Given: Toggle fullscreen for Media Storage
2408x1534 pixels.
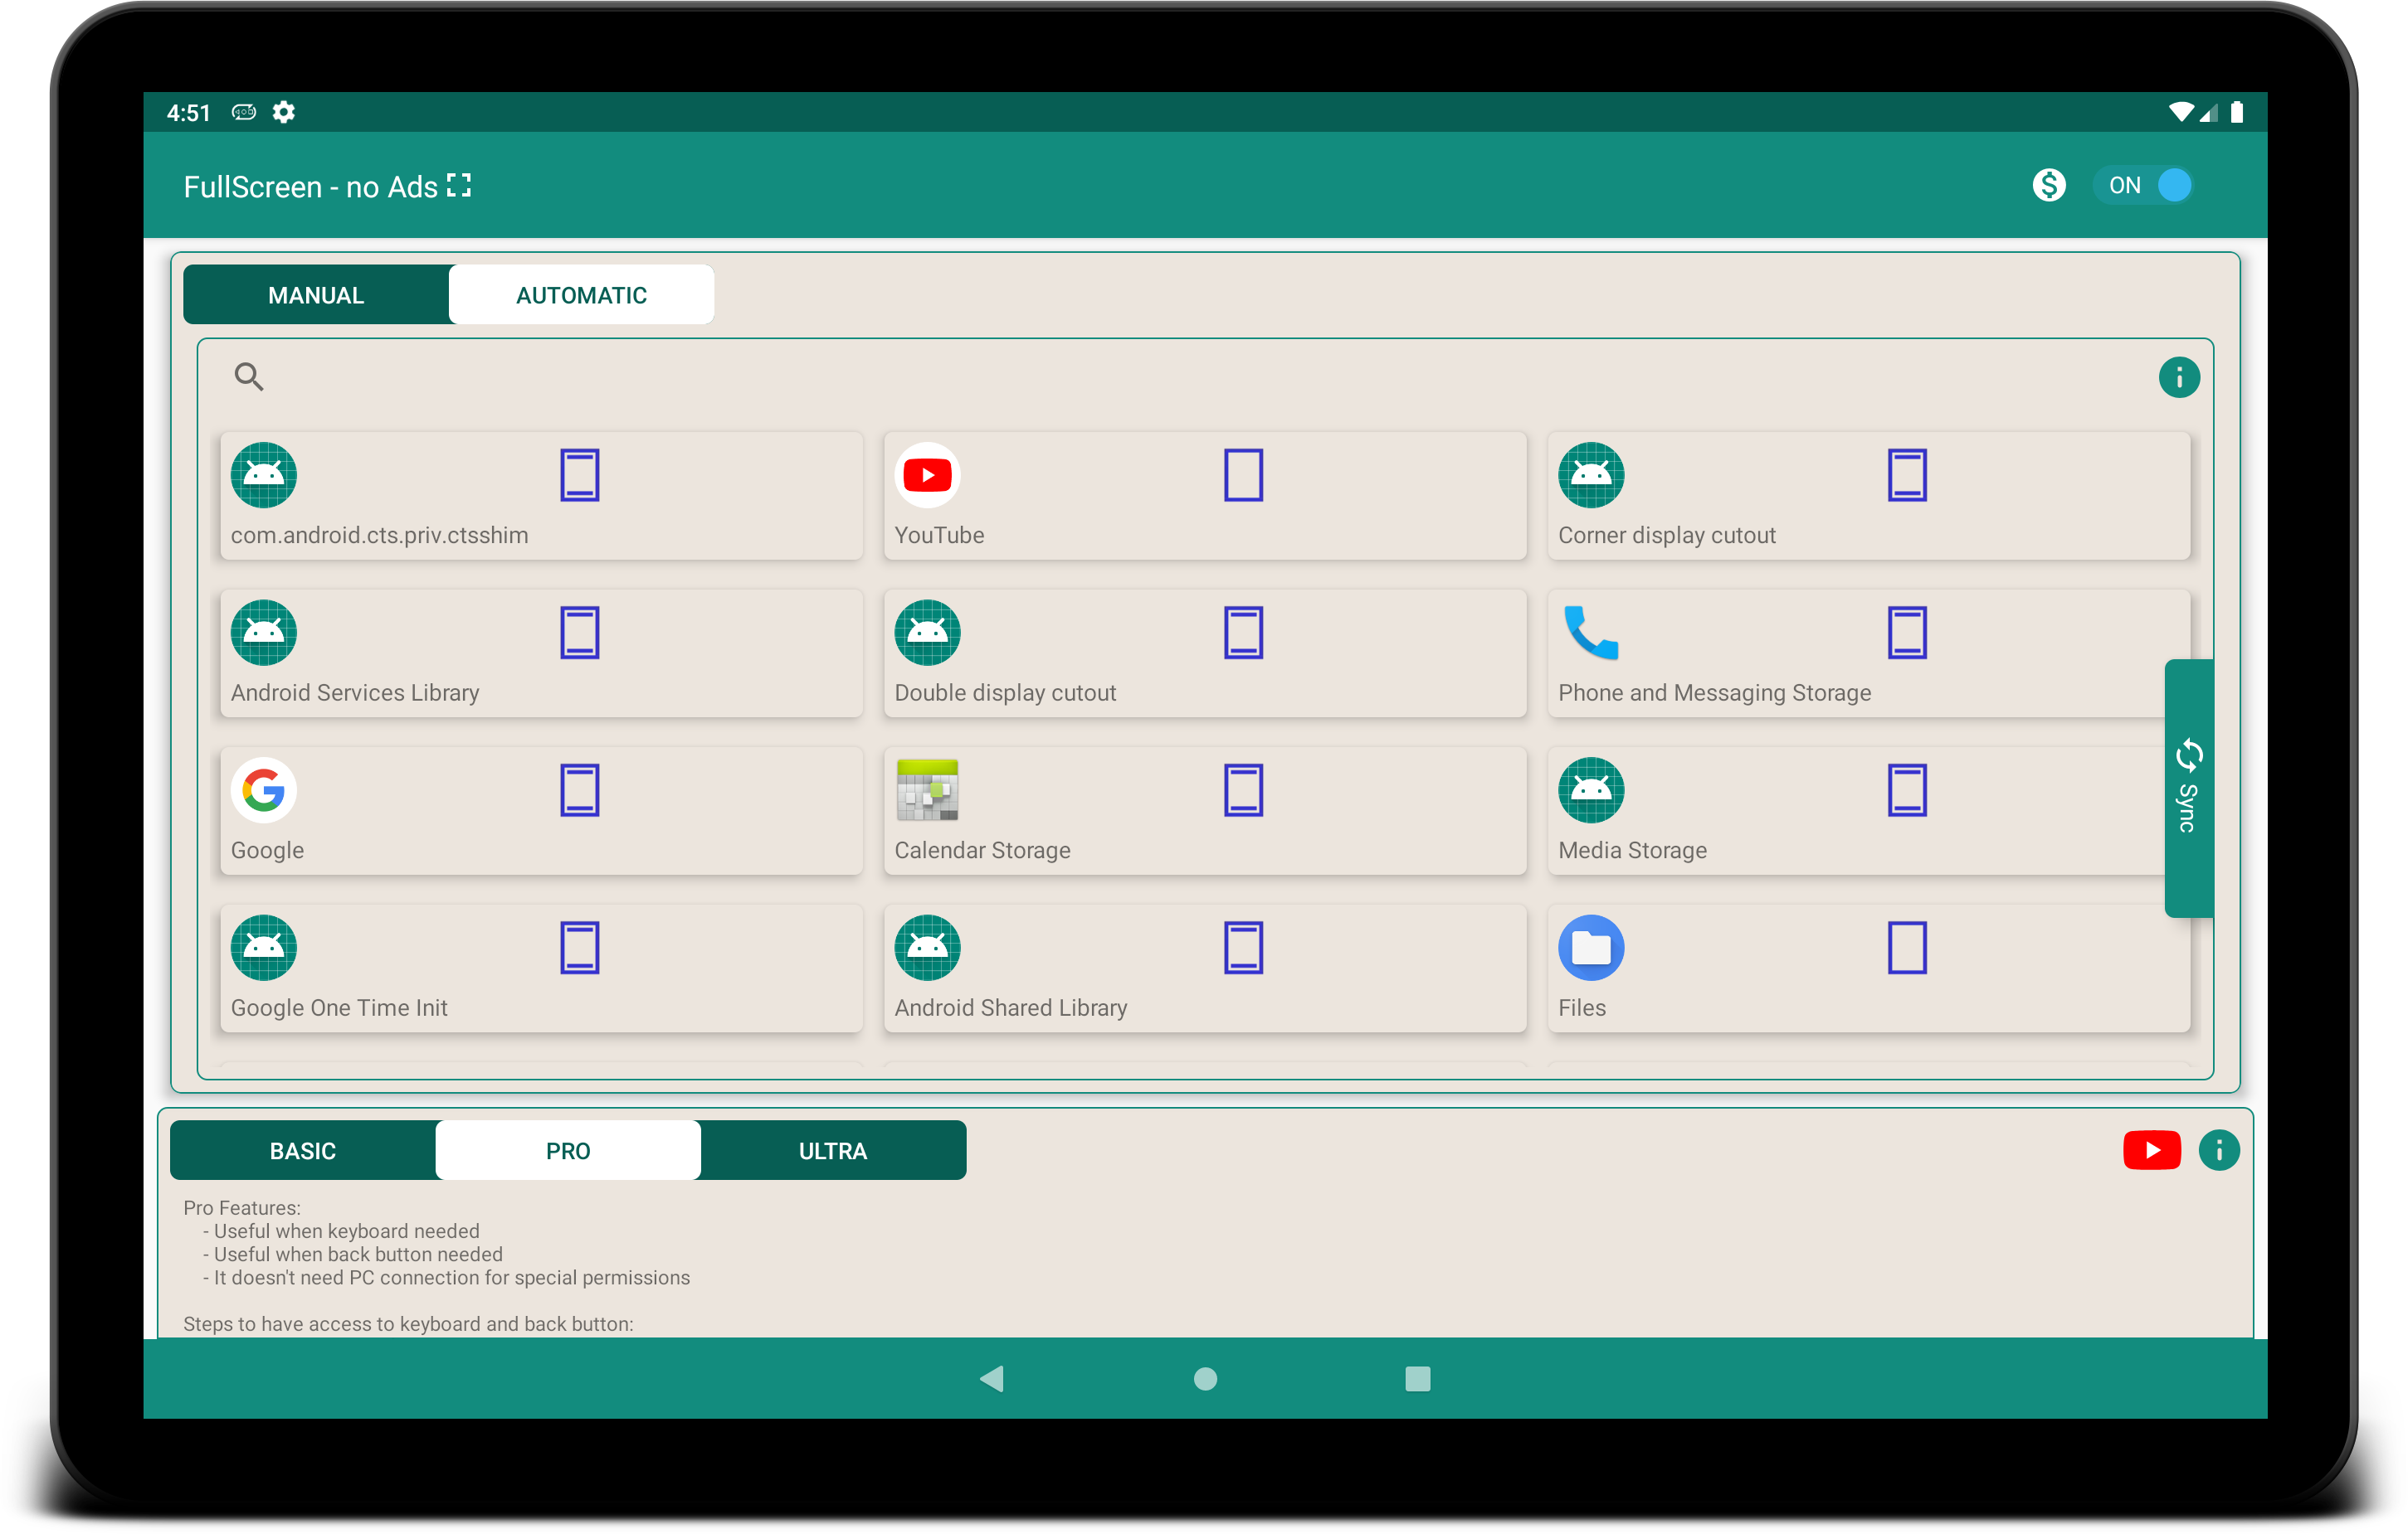Looking at the screenshot, I should (1906, 790).
